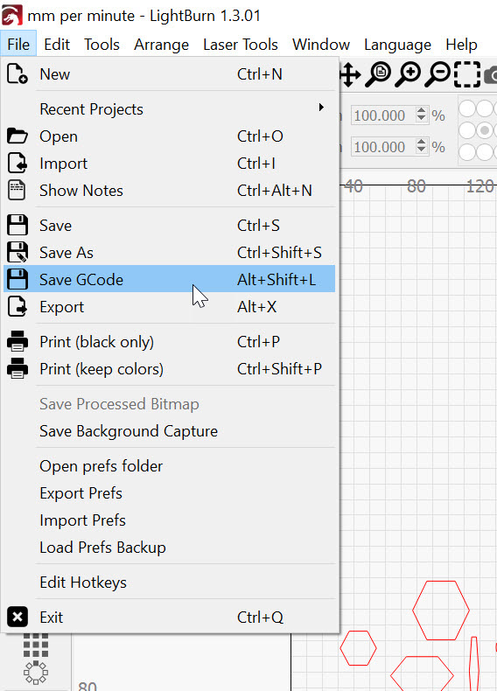Click the upper 100.000 percentage input field
The image size is (497, 691).
[x=383, y=115]
